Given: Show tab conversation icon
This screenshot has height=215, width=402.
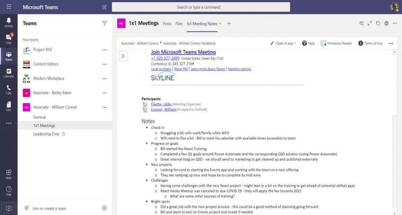Looking at the screenshot, I should [361, 23].
